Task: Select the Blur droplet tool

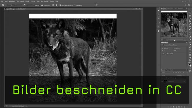Action: coord(190,42)
